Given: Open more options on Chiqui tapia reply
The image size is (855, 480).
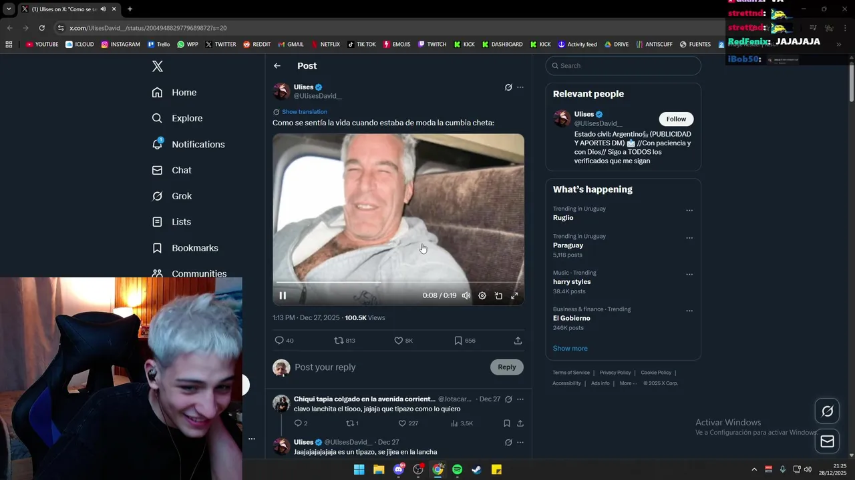Looking at the screenshot, I should [x=520, y=399].
